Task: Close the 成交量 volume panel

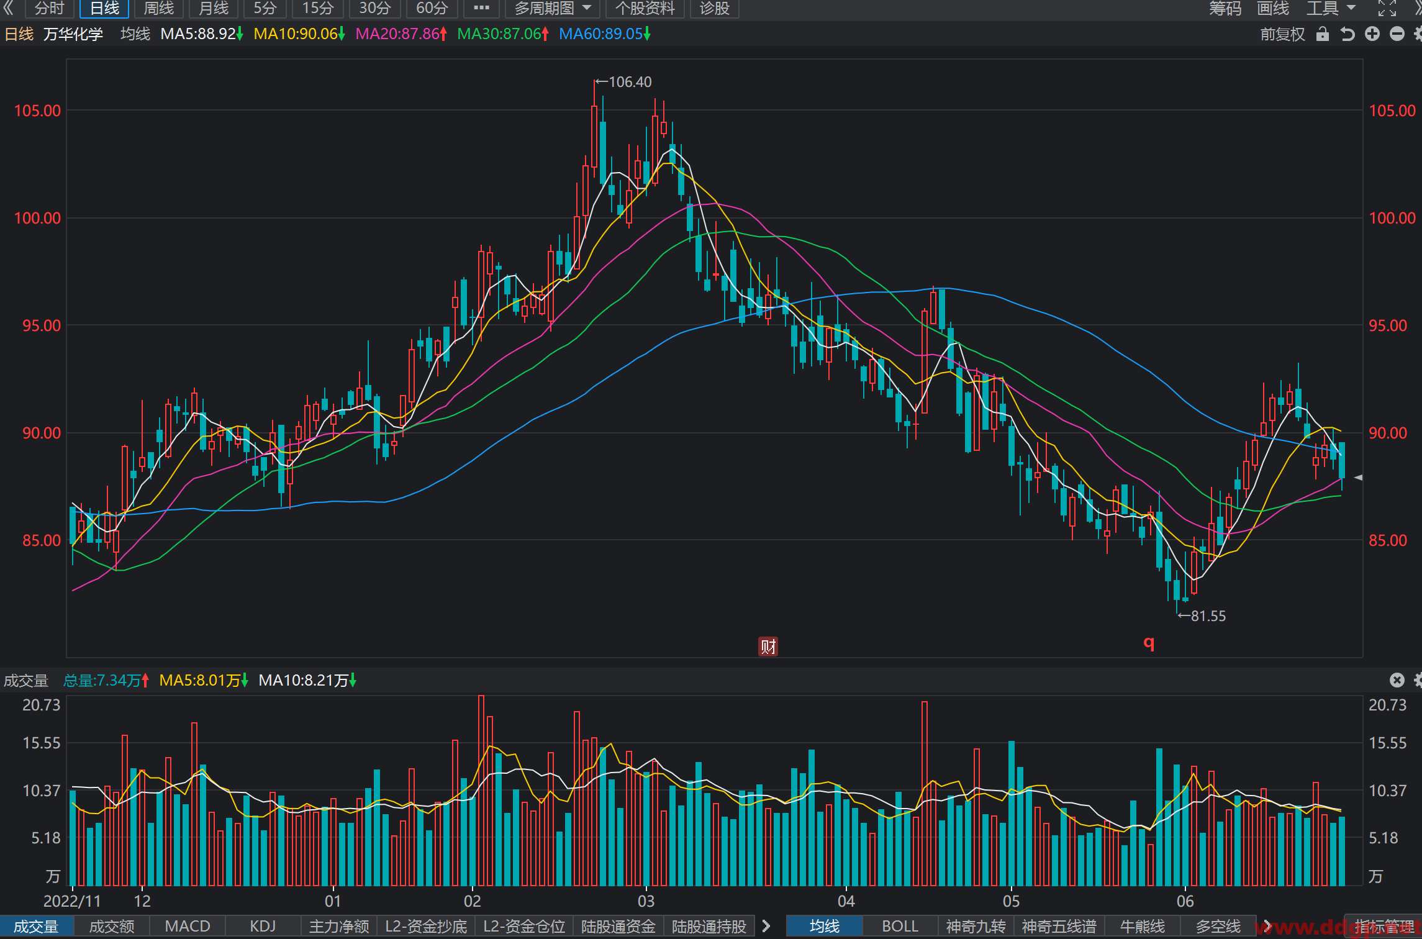Action: click(x=1397, y=680)
